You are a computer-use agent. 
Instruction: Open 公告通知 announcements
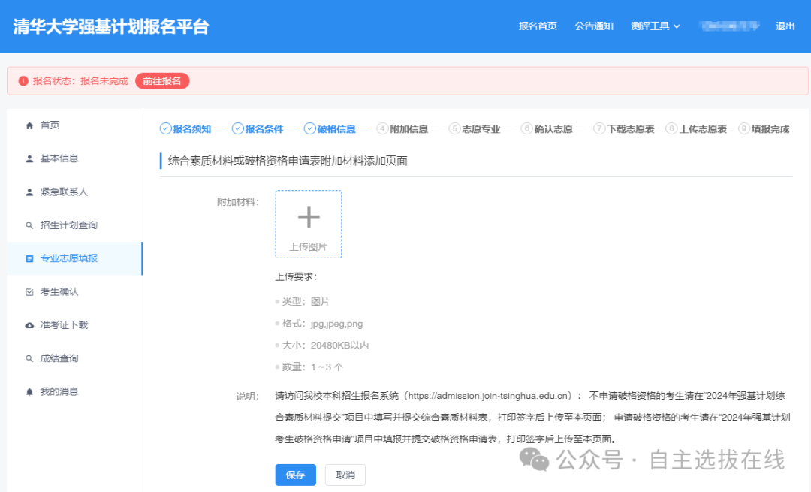tap(594, 26)
